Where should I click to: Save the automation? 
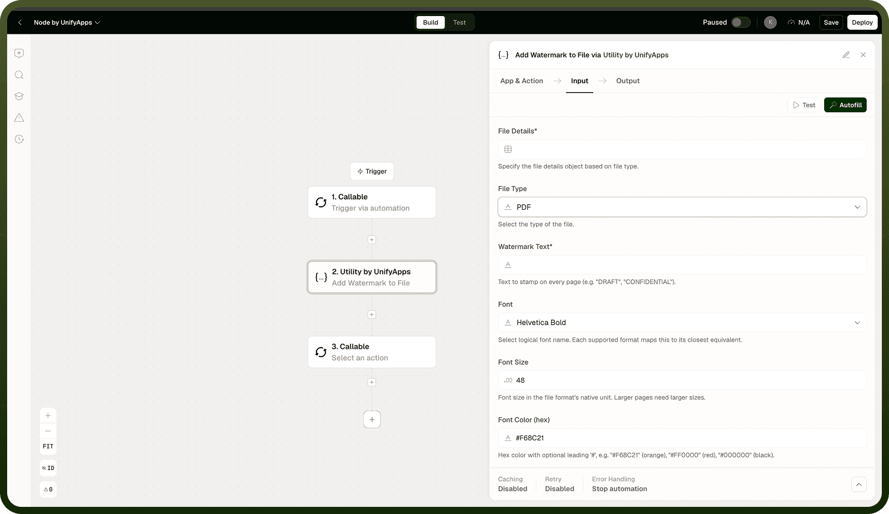pos(831,23)
